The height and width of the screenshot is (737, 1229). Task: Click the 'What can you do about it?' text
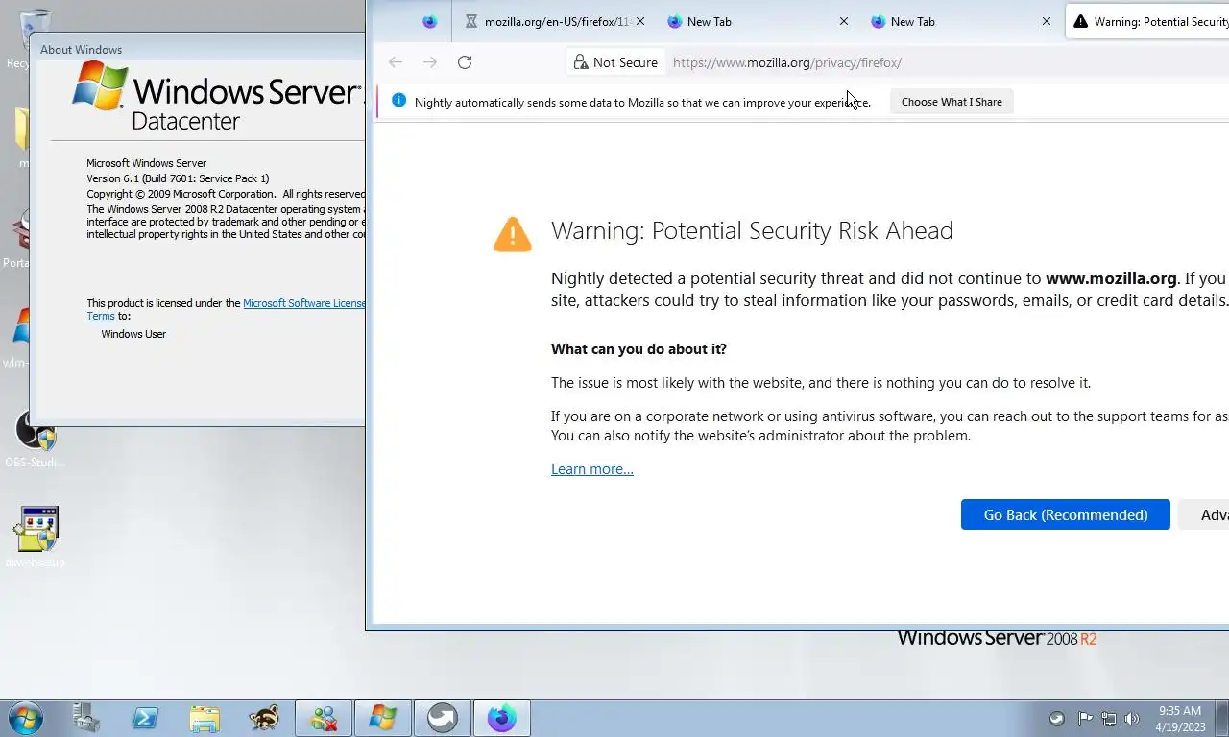[x=639, y=349]
